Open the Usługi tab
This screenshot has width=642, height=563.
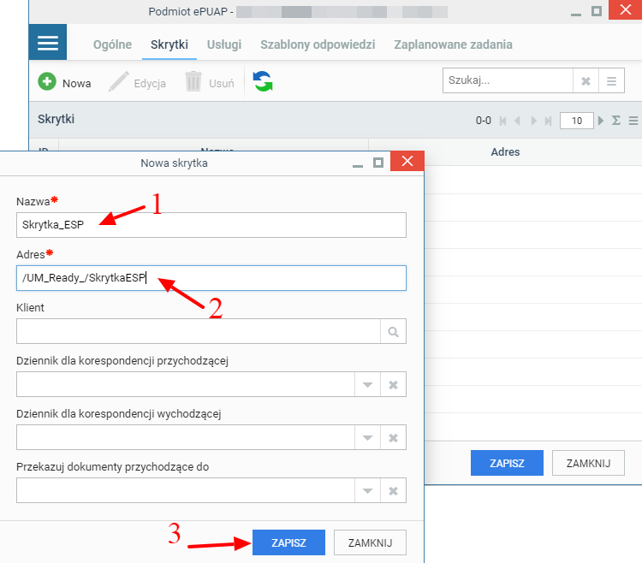coord(224,44)
